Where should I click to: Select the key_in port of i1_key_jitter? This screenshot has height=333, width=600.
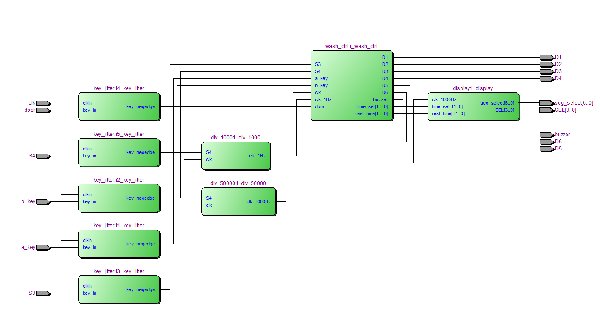point(89,248)
